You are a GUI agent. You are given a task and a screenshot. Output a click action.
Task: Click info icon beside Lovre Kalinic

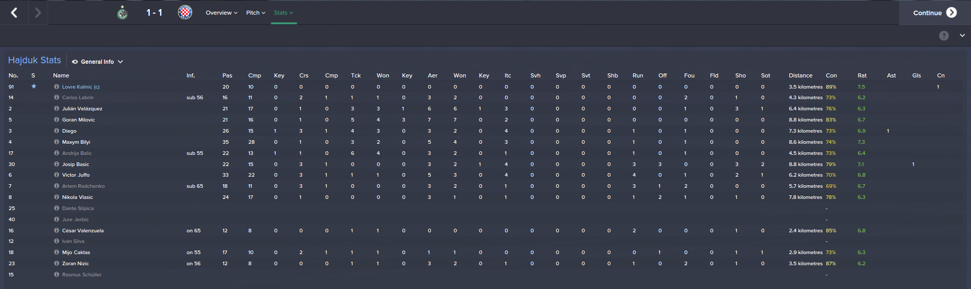click(x=57, y=87)
